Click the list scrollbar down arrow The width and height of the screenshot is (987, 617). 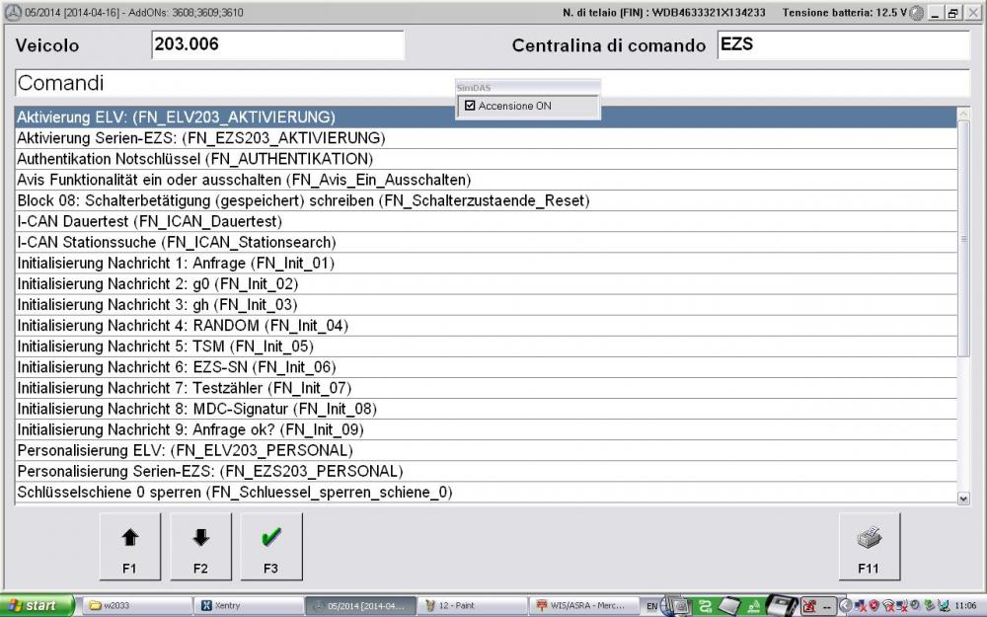964,500
